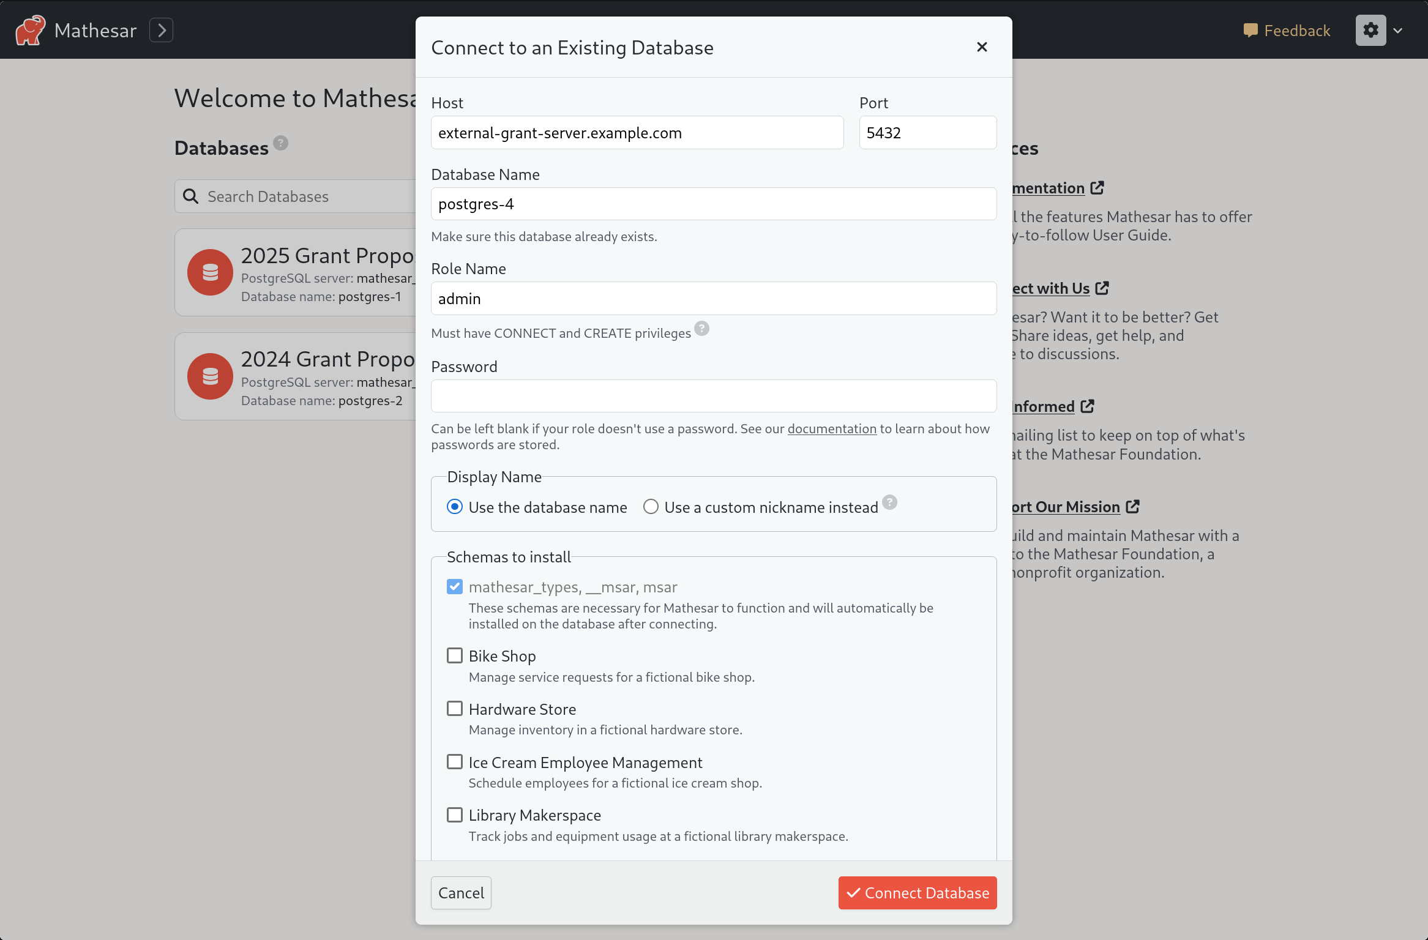The image size is (1428, 940).
Task: Click the Settings gear icon
Action: (1372, 31)
